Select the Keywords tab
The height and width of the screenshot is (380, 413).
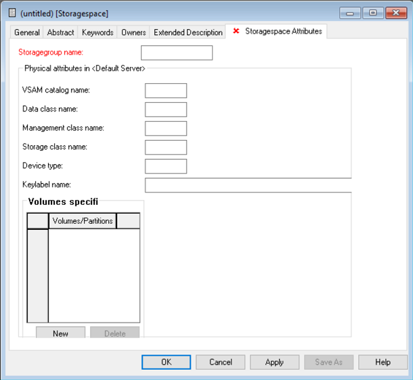[97, 32]
